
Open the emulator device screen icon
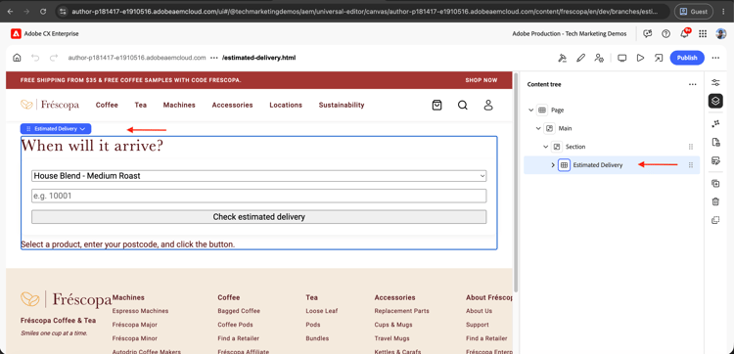coord(622,58)
